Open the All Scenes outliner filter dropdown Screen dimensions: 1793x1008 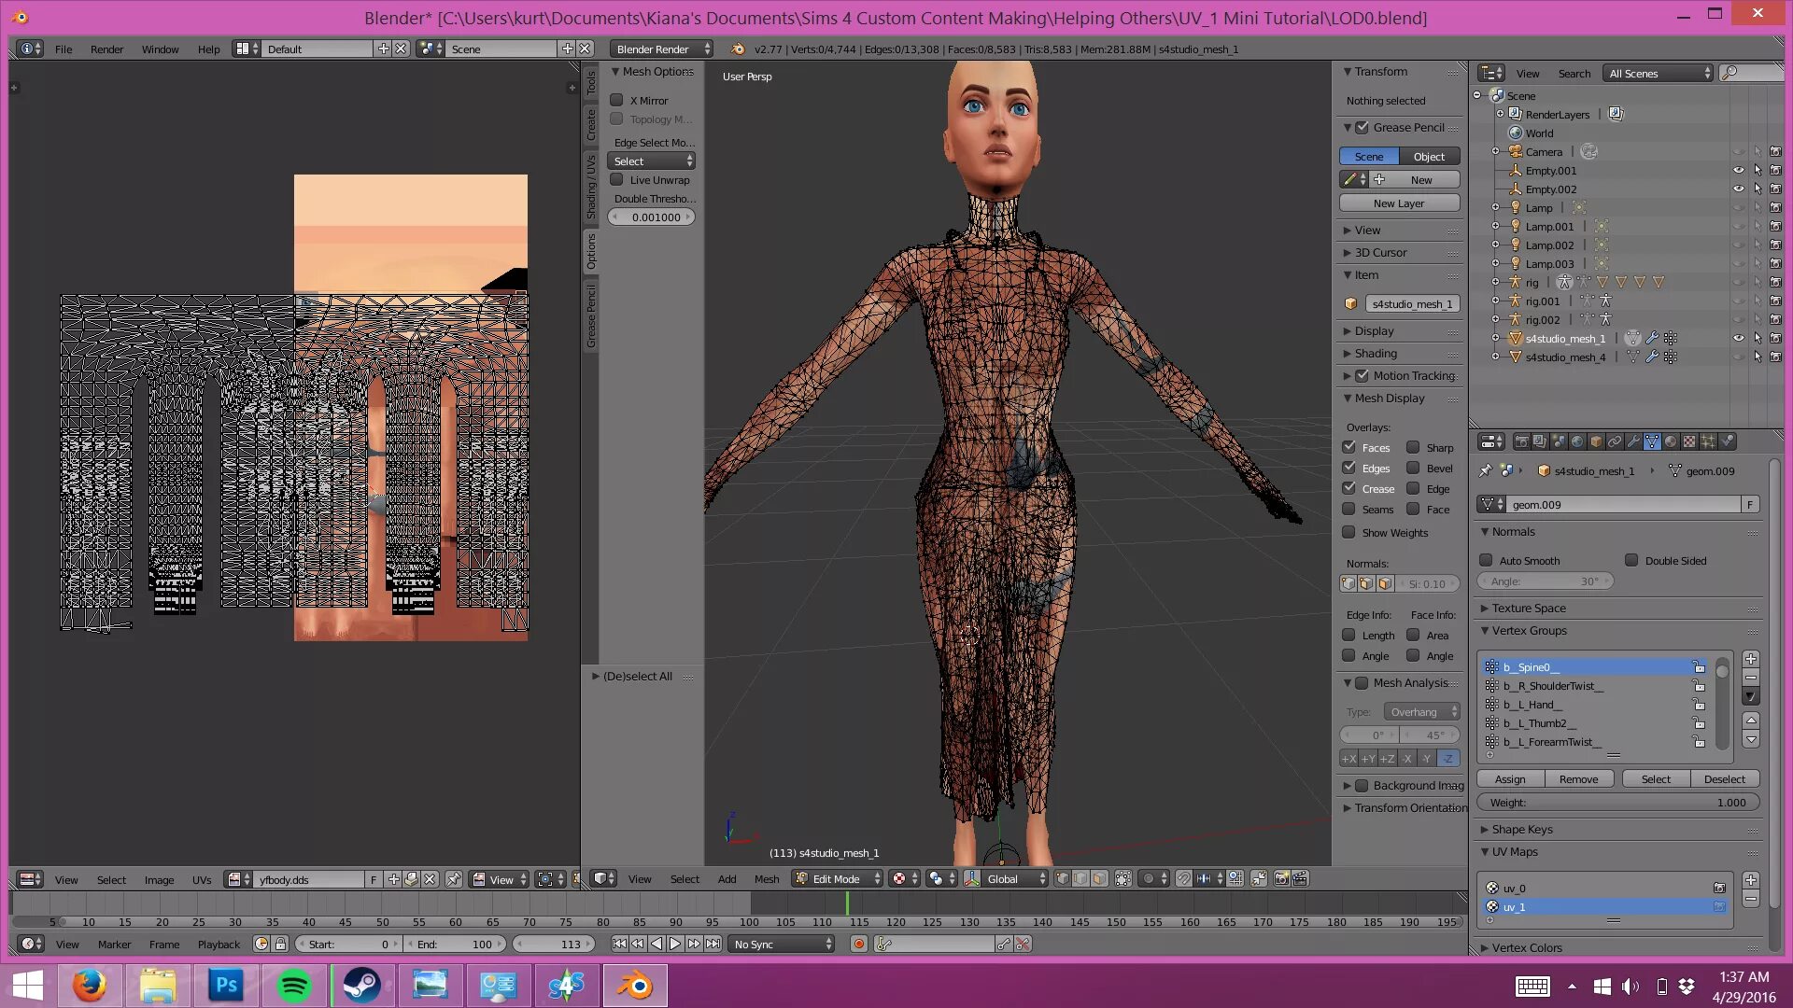point(1659,73)
